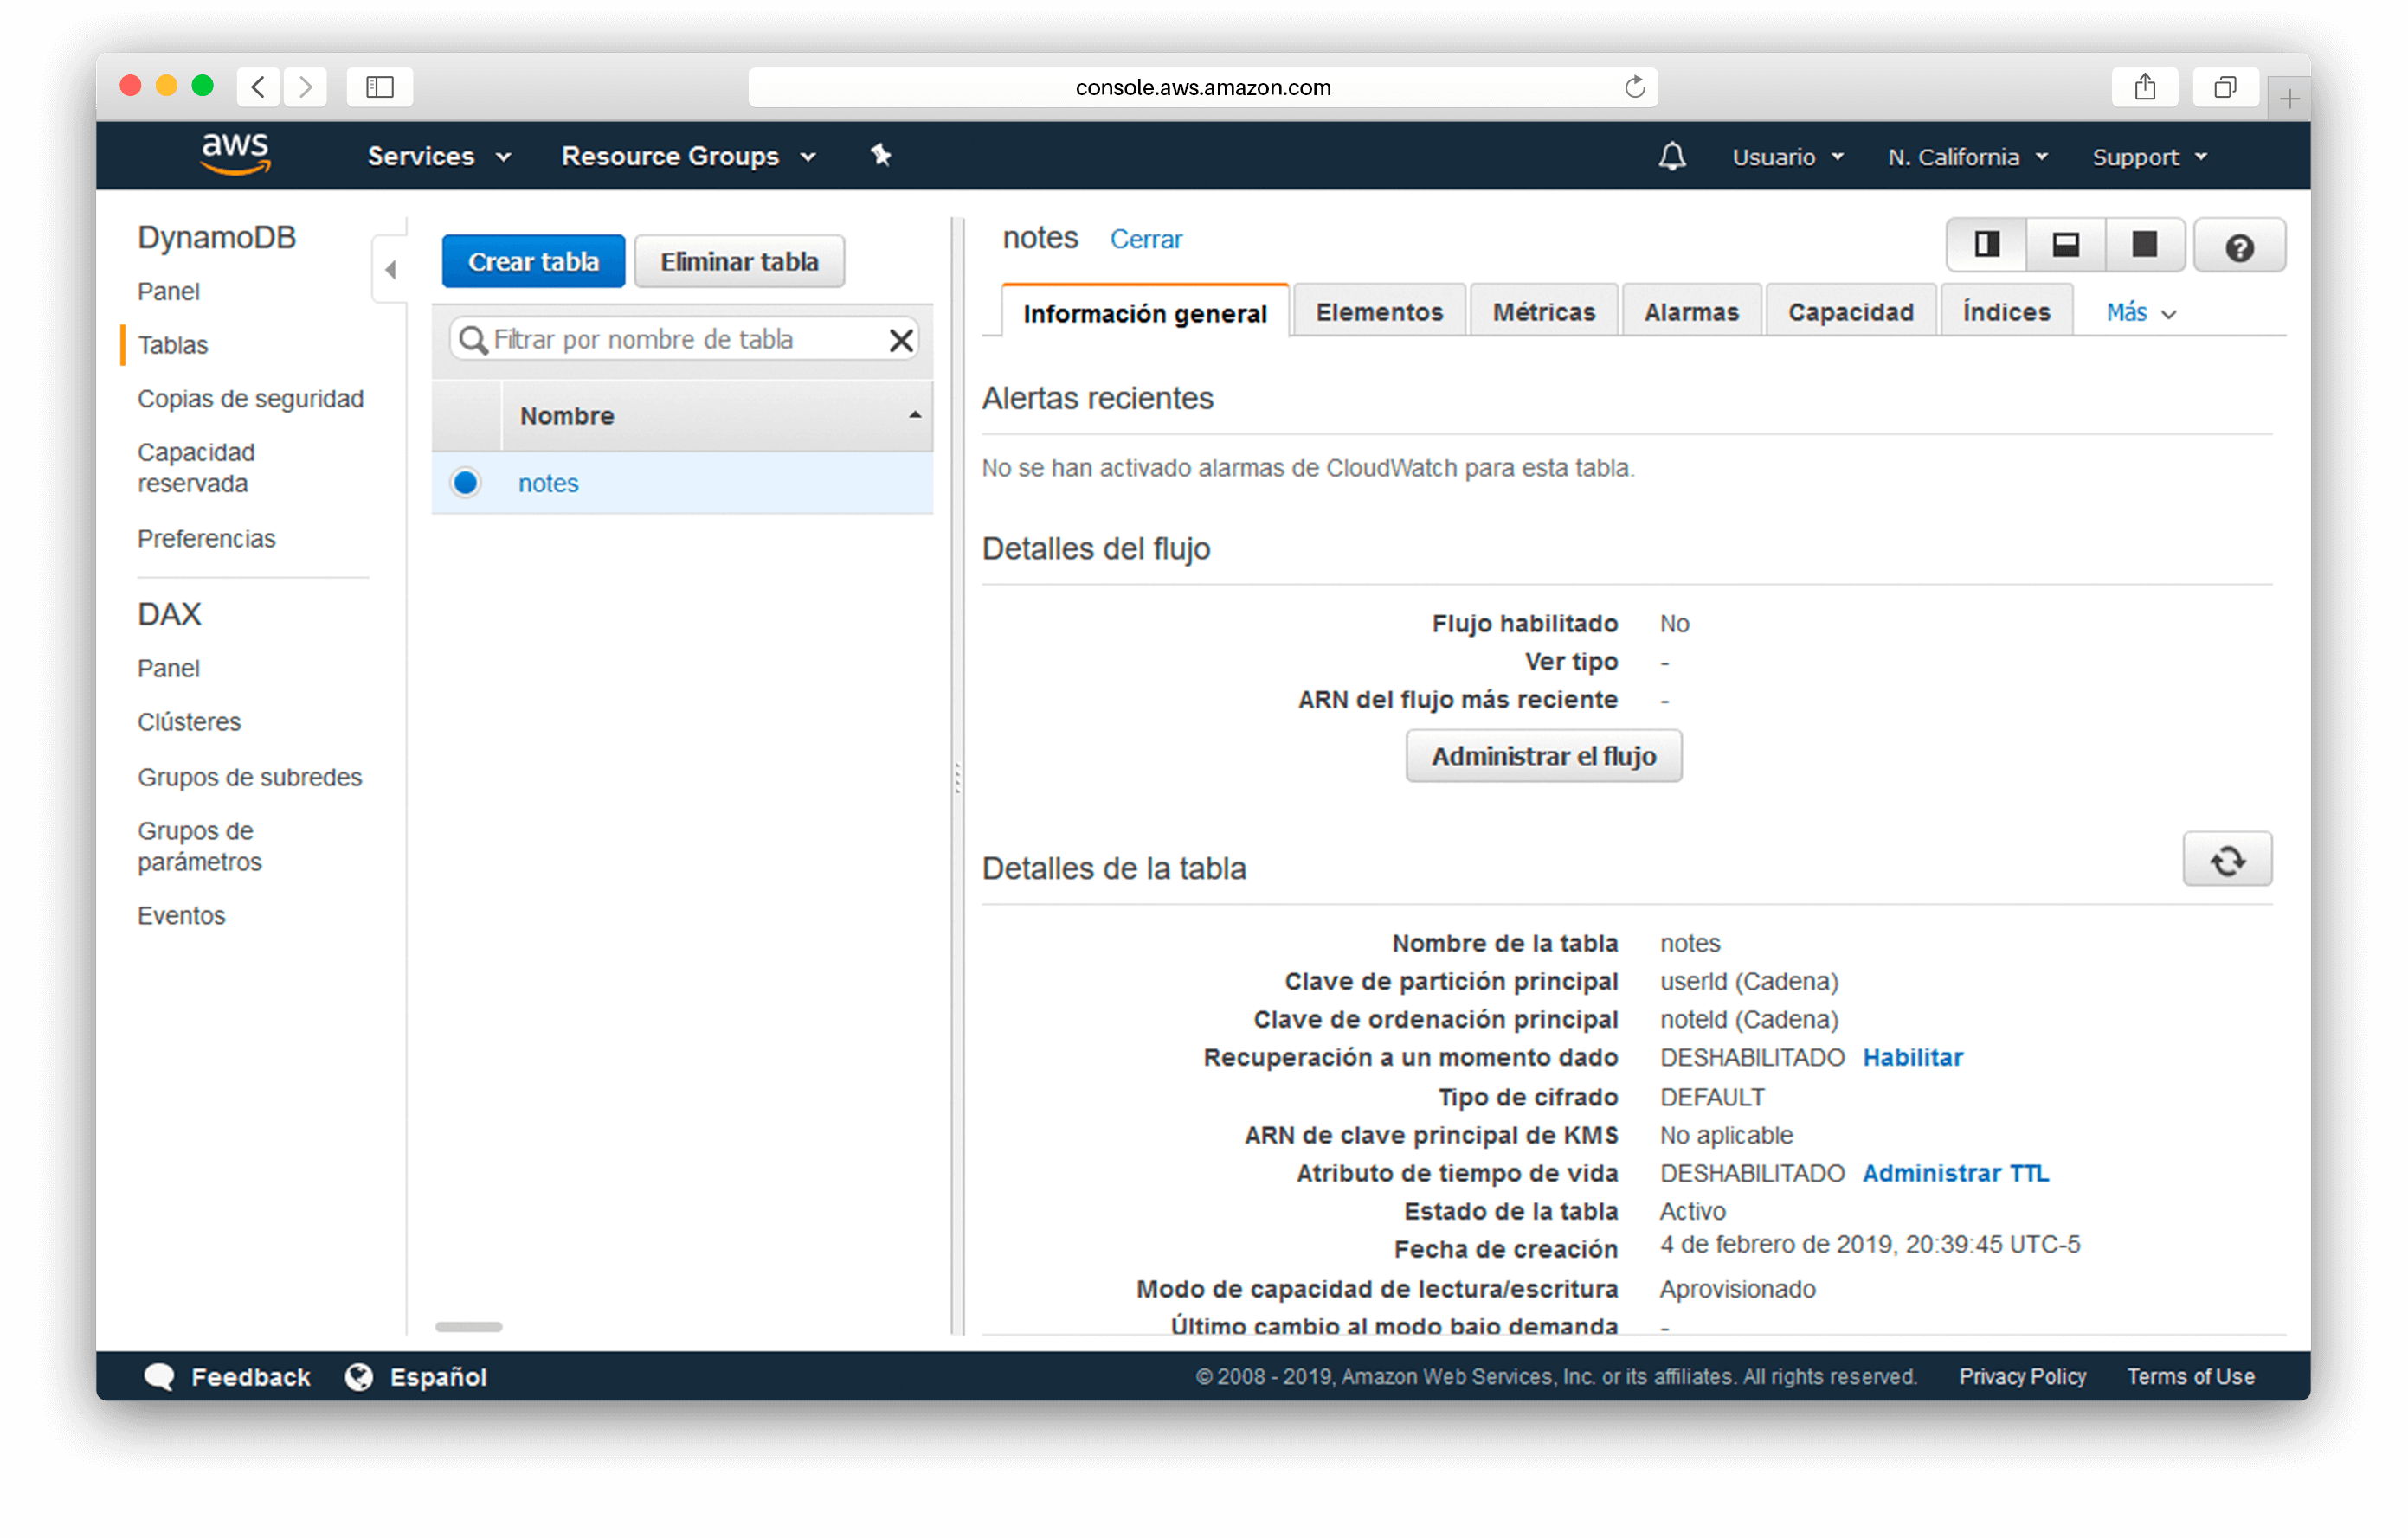Switch to the Elementos tab
The height and width of the screenshot is (1538, 2408).
tap(1378, 311)
